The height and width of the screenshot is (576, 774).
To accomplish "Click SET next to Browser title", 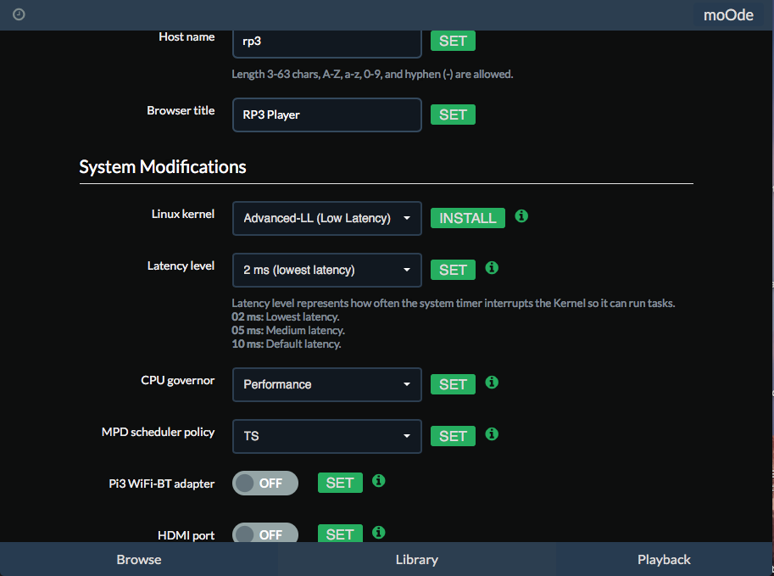I will click(x=453, y=115).
